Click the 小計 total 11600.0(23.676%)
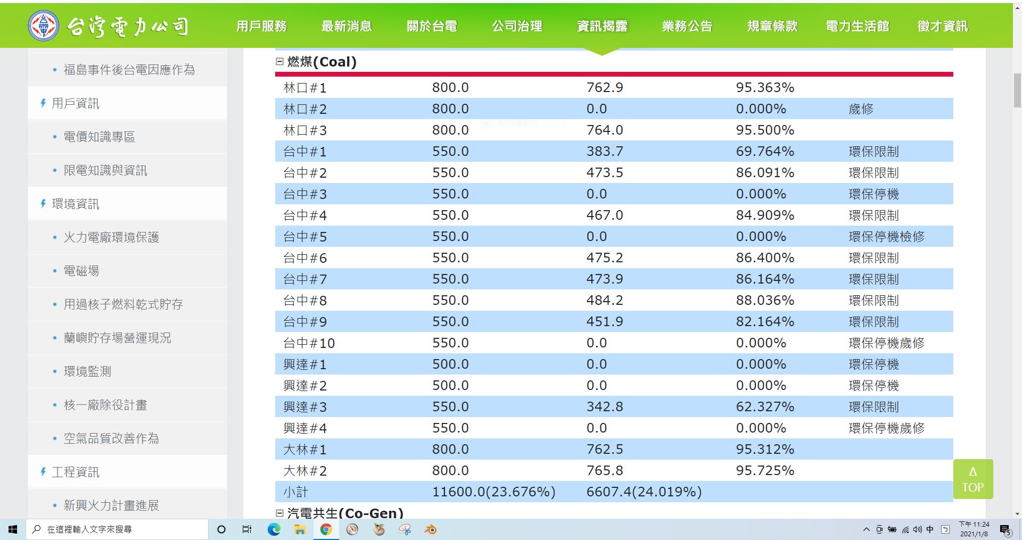 (493, 492)
